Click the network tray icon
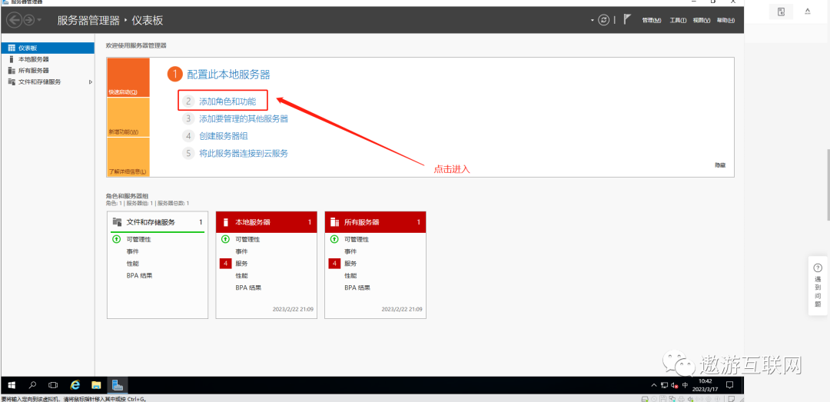Image resolution: width=830 pixels, height=402 pixels. point(664,385)
